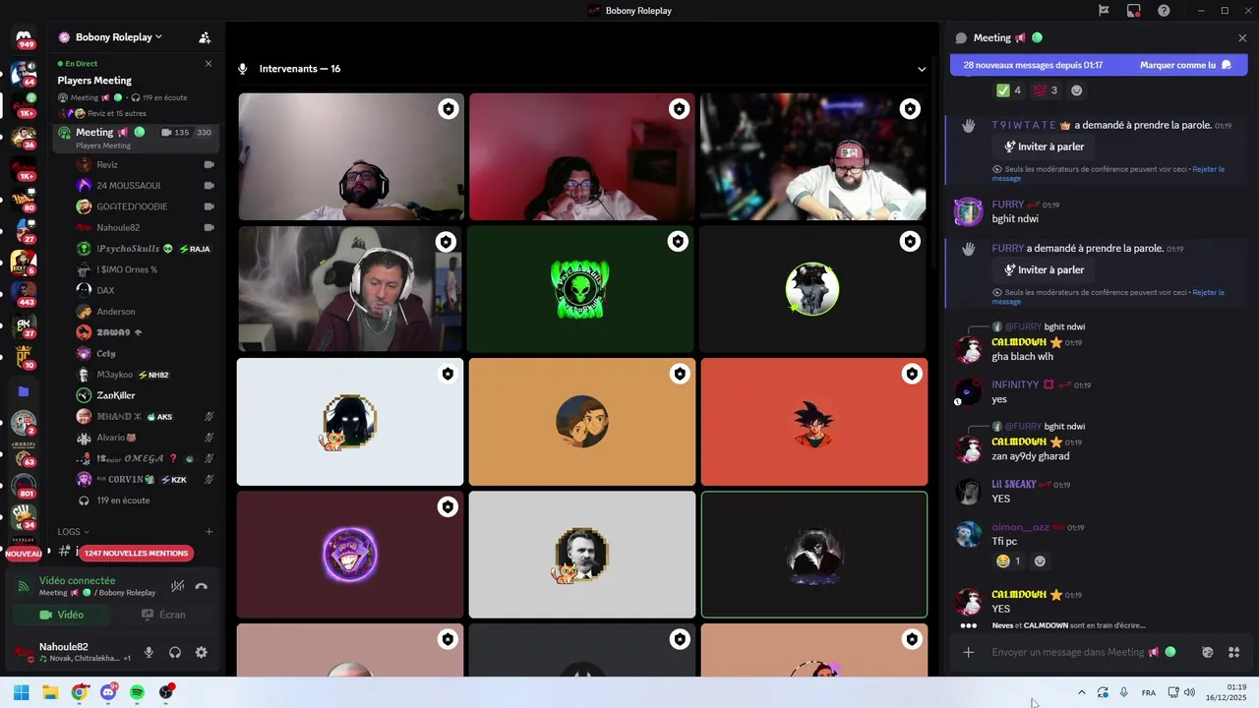Click the add reaction smiley next to 💯 3
Image resolution: width=1259 pixels, height=708 pixels.
(x=1076, y=90)
